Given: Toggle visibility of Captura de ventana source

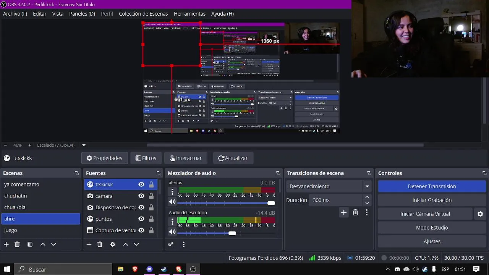Looking at the screenshot, I should pos(141,230).
